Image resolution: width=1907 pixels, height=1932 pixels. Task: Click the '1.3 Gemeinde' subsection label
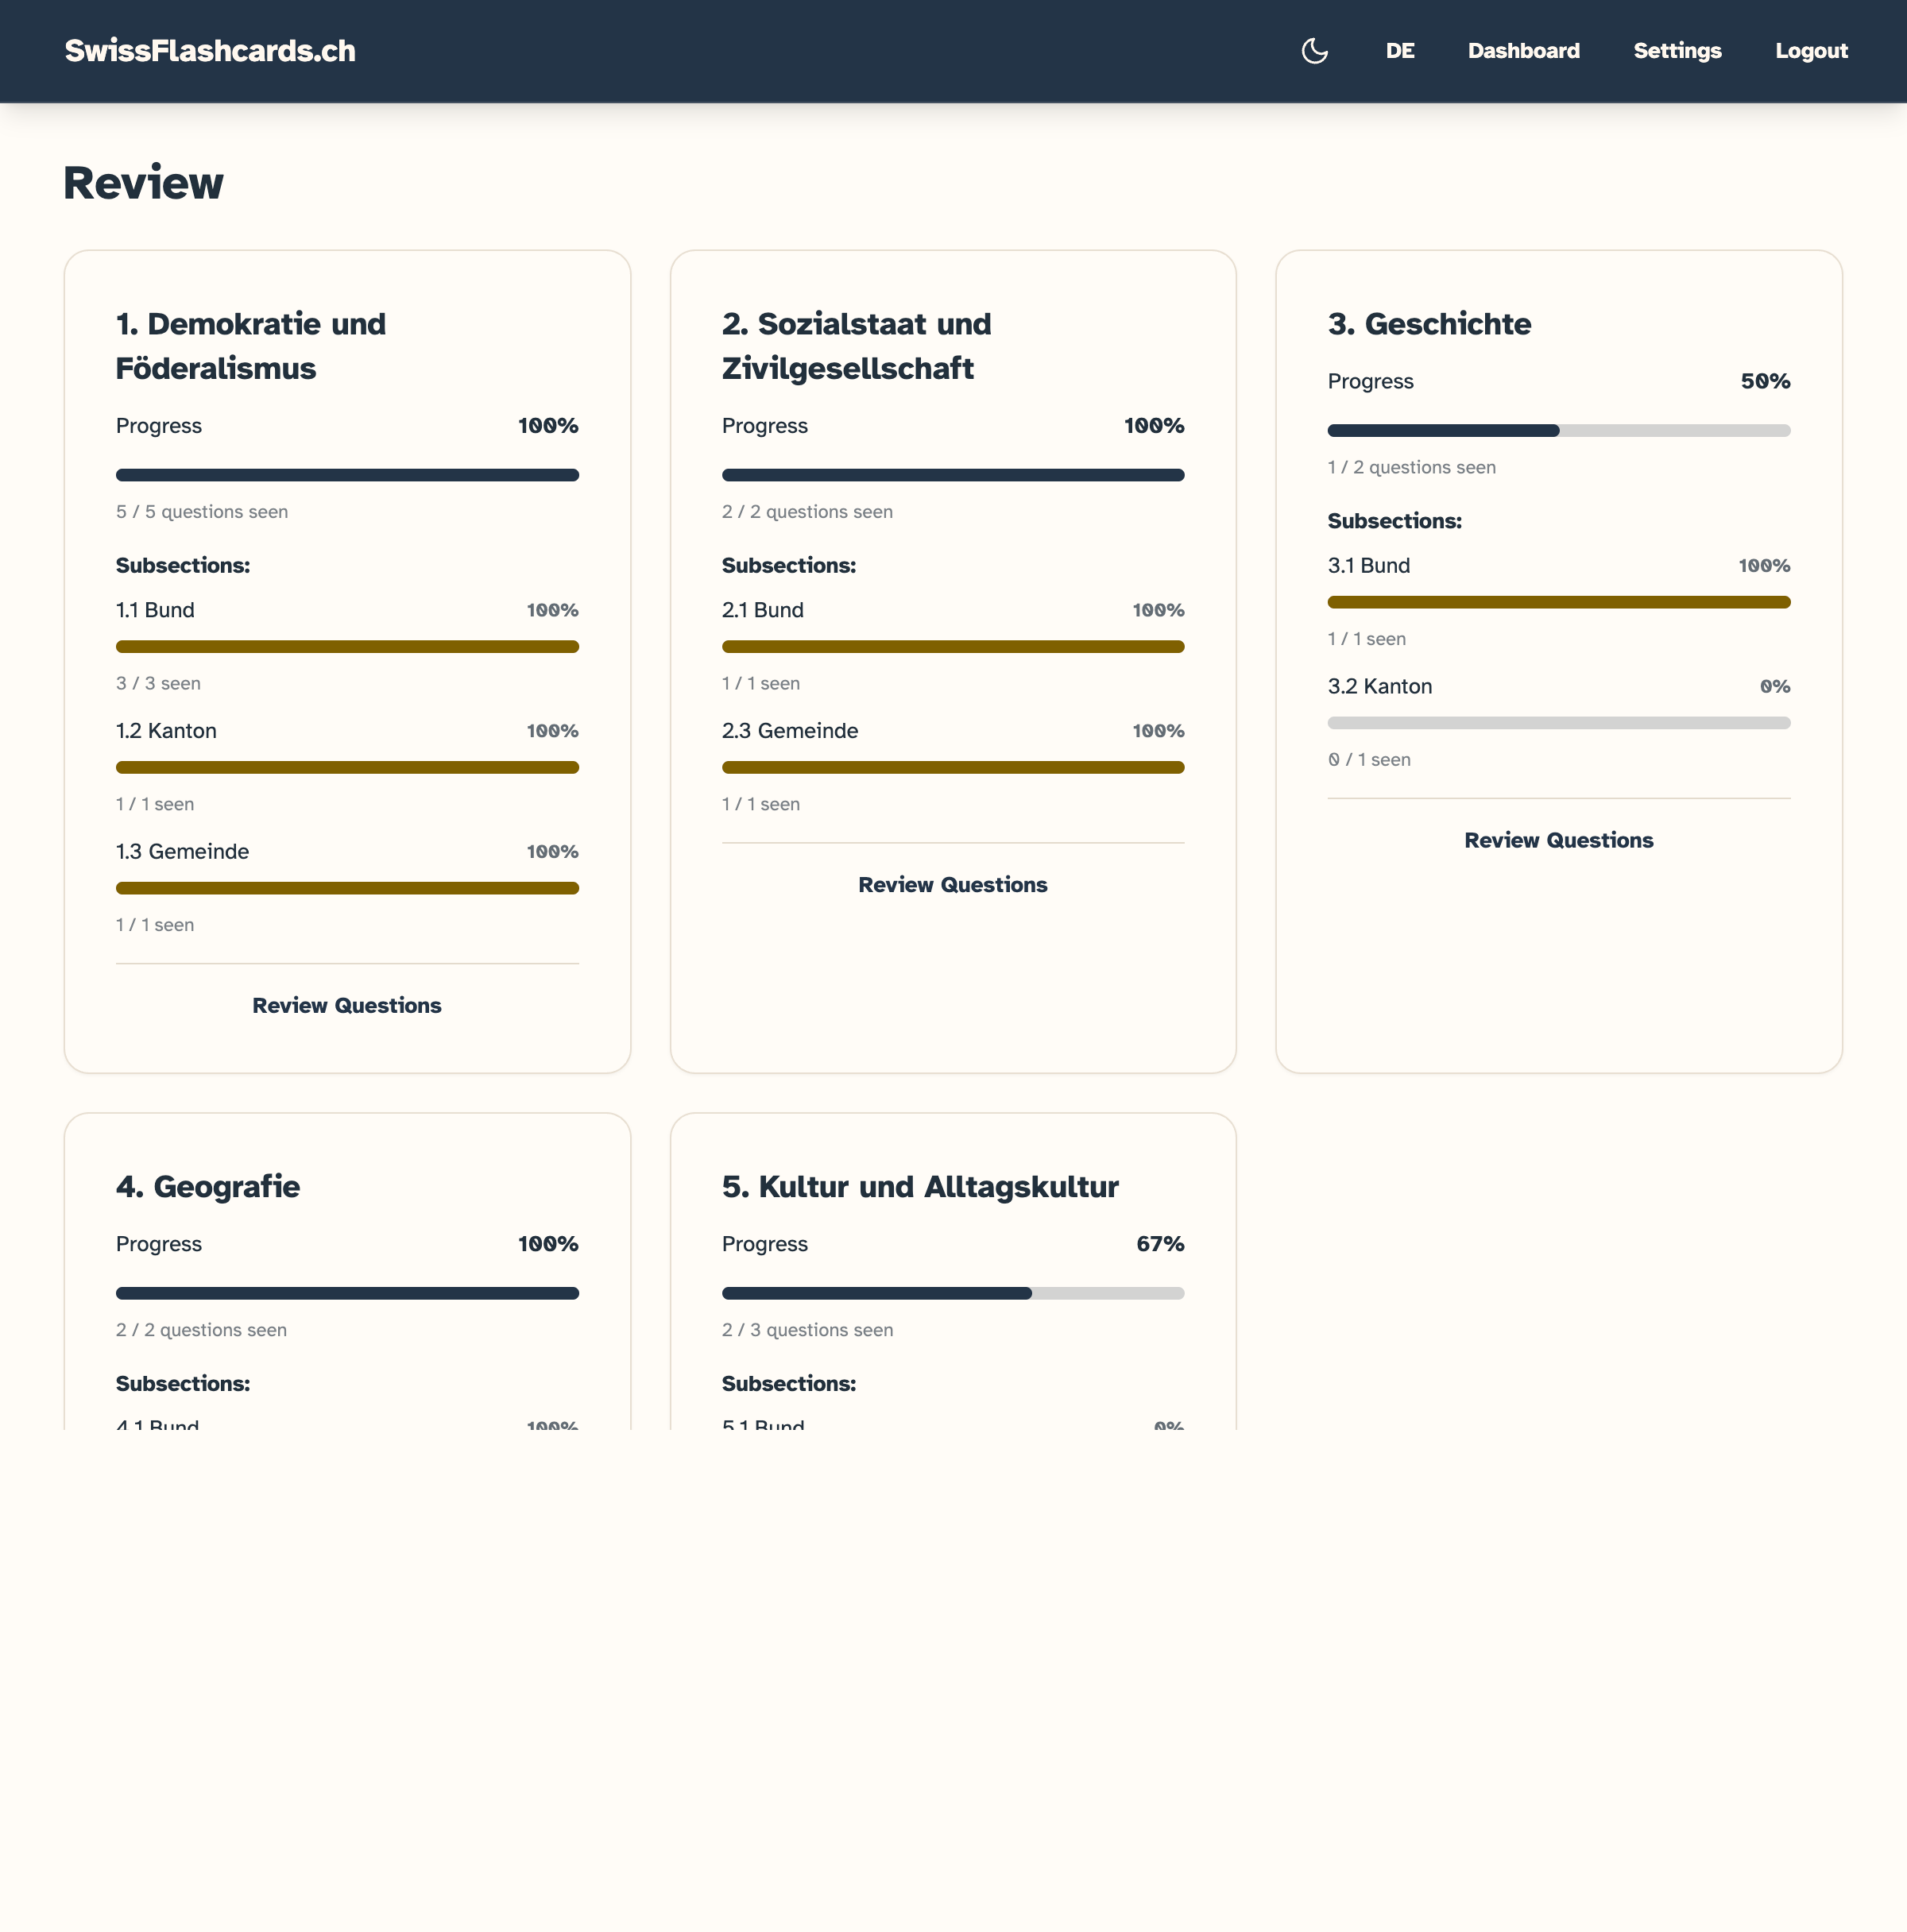(x=182, y=852)
